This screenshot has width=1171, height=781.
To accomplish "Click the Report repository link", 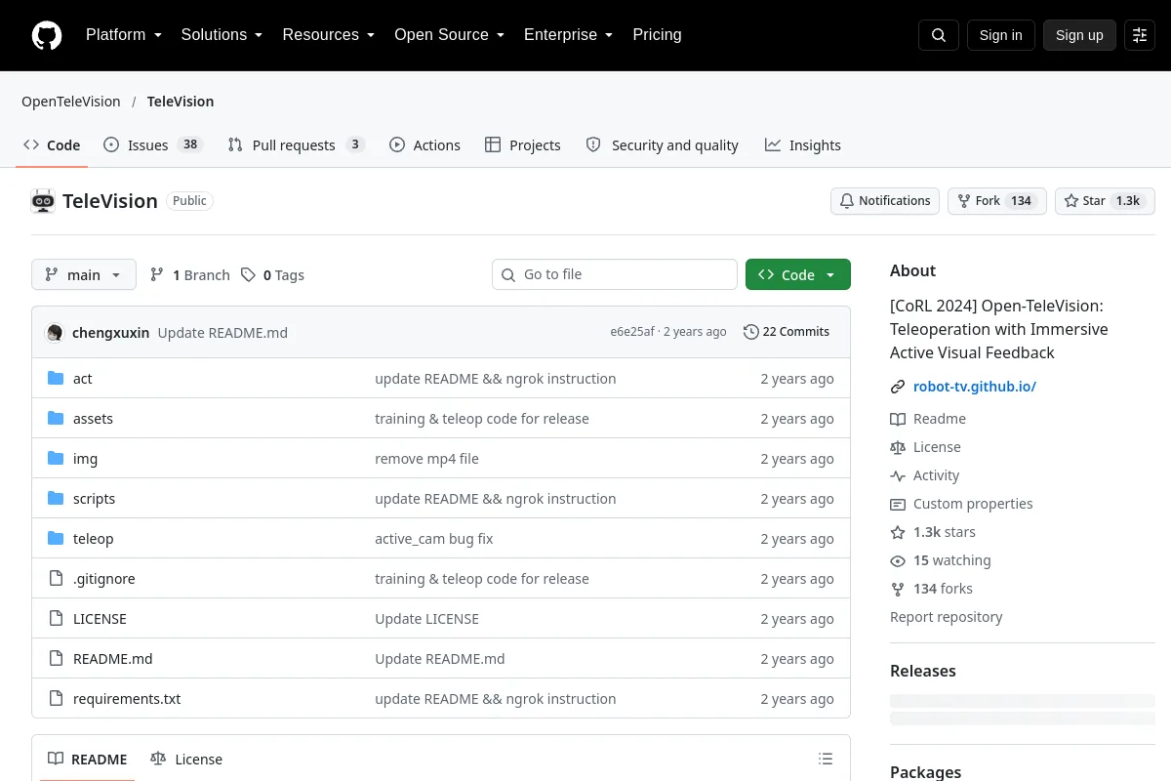I will tap(947, 617).
